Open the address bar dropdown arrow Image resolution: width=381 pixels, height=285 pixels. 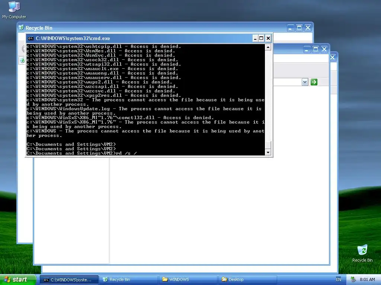[305, 82]
